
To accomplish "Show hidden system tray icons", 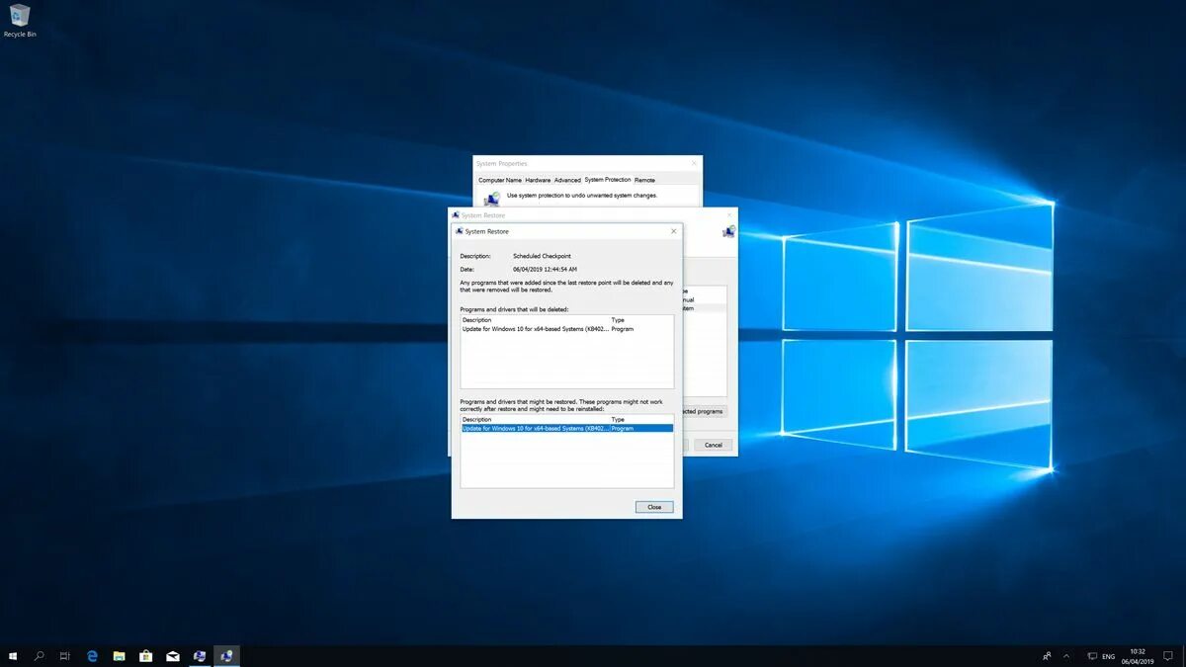I will (x=1066, y=656).
